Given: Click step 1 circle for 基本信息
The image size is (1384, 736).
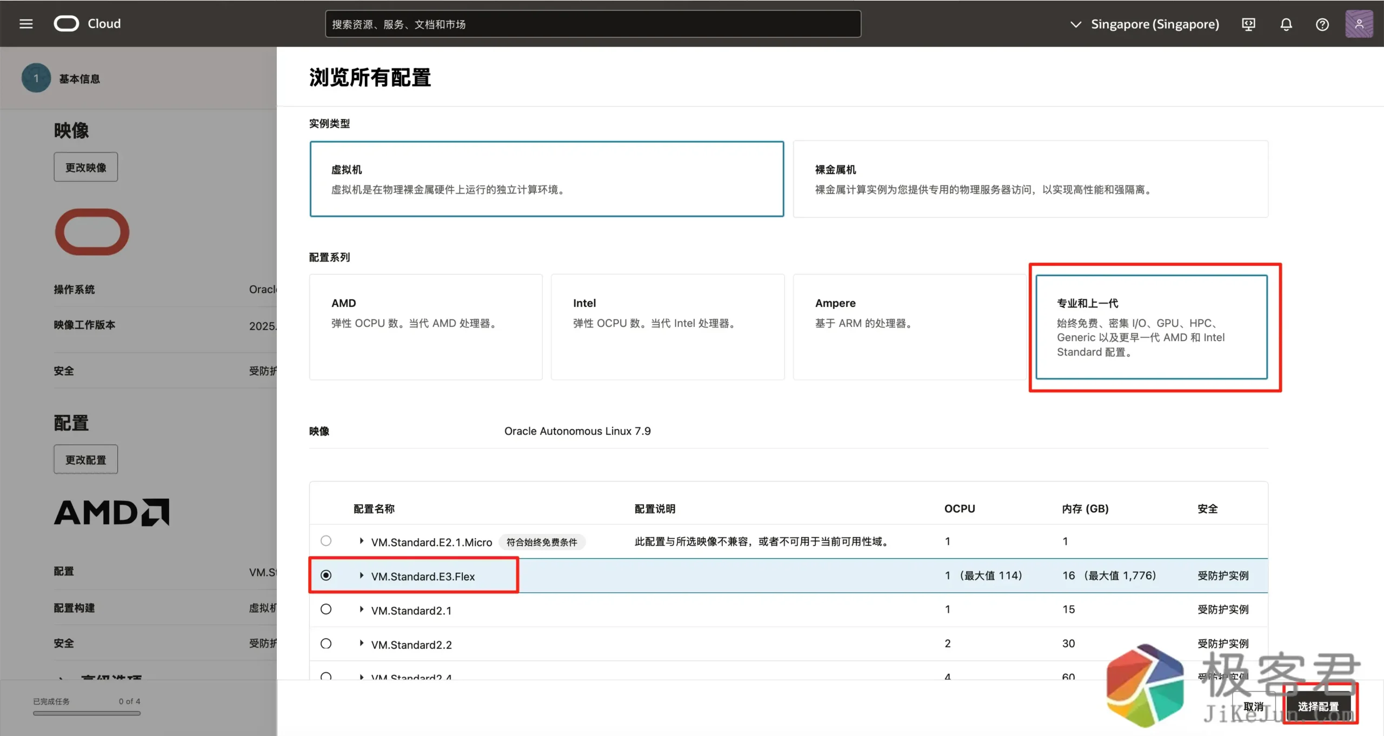Looking at the screenshot, I should tap(36, 78).
